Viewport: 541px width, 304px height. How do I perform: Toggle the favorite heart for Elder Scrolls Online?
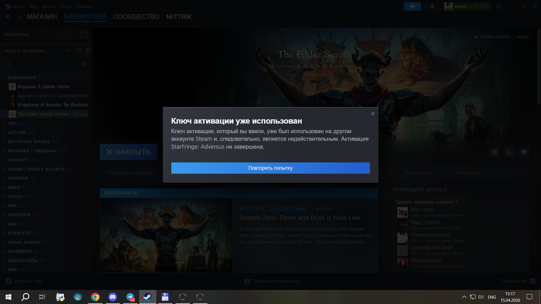click(524, 152)
